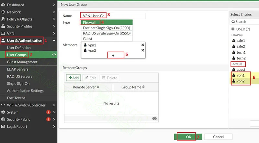Expand the Security Profiles chevron

coord(54,26)
